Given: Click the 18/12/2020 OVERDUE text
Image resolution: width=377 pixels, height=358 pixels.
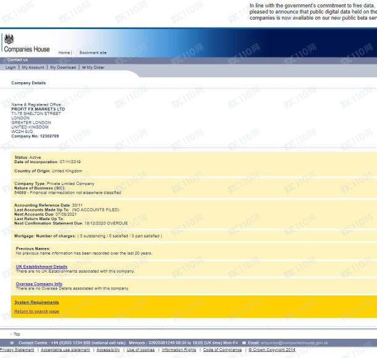Looking at the screenshot, I should 106,223.
